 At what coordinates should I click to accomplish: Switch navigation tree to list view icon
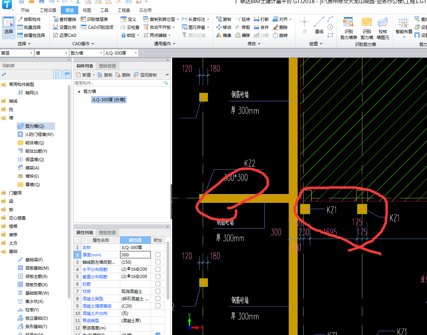(58, 74)
